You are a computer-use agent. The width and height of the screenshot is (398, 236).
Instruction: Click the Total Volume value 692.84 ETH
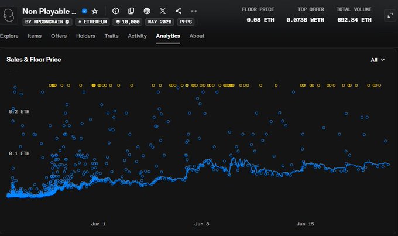coord(354,20)
